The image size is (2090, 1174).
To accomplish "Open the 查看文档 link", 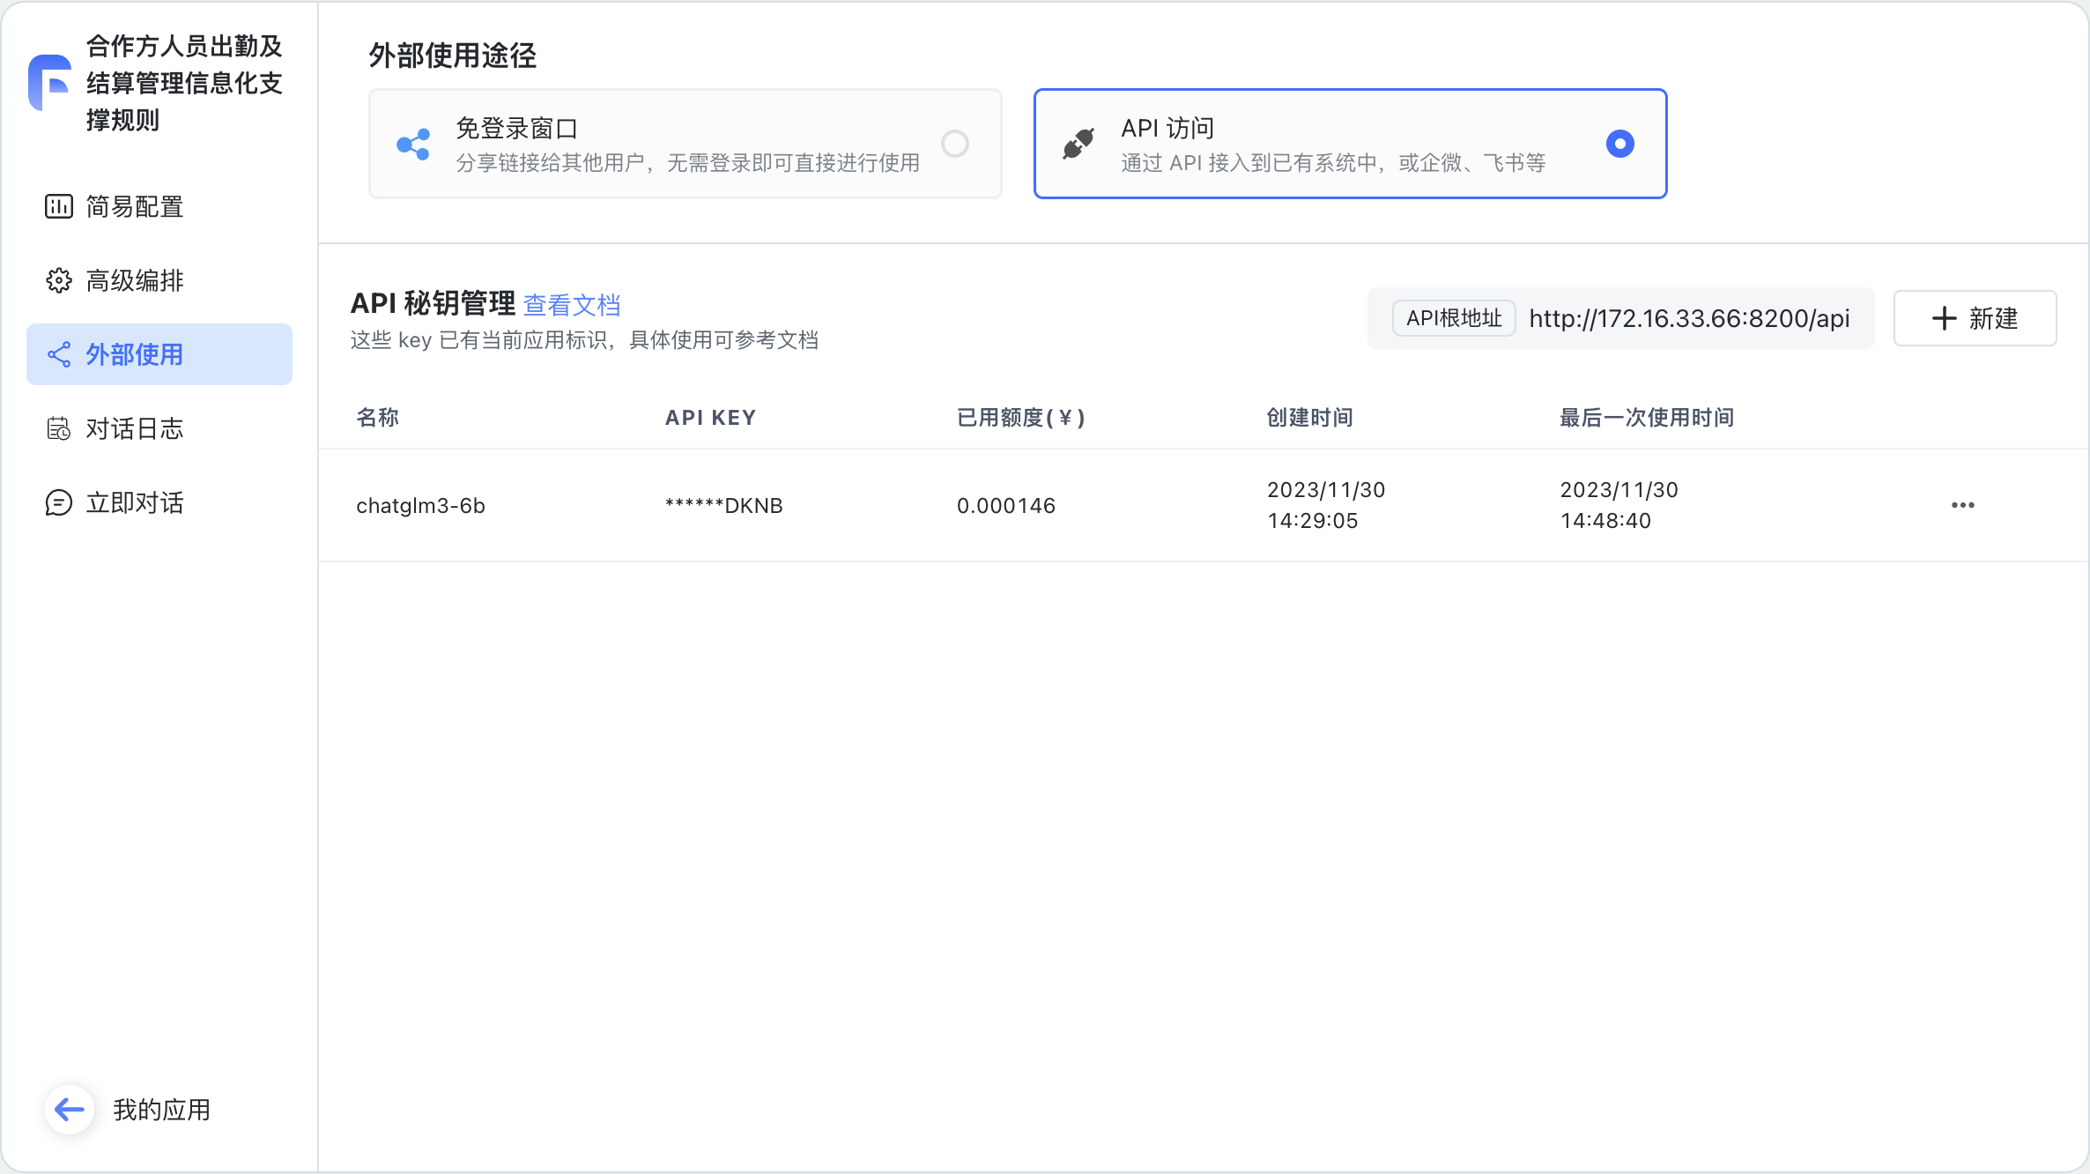I will (572, 305).
